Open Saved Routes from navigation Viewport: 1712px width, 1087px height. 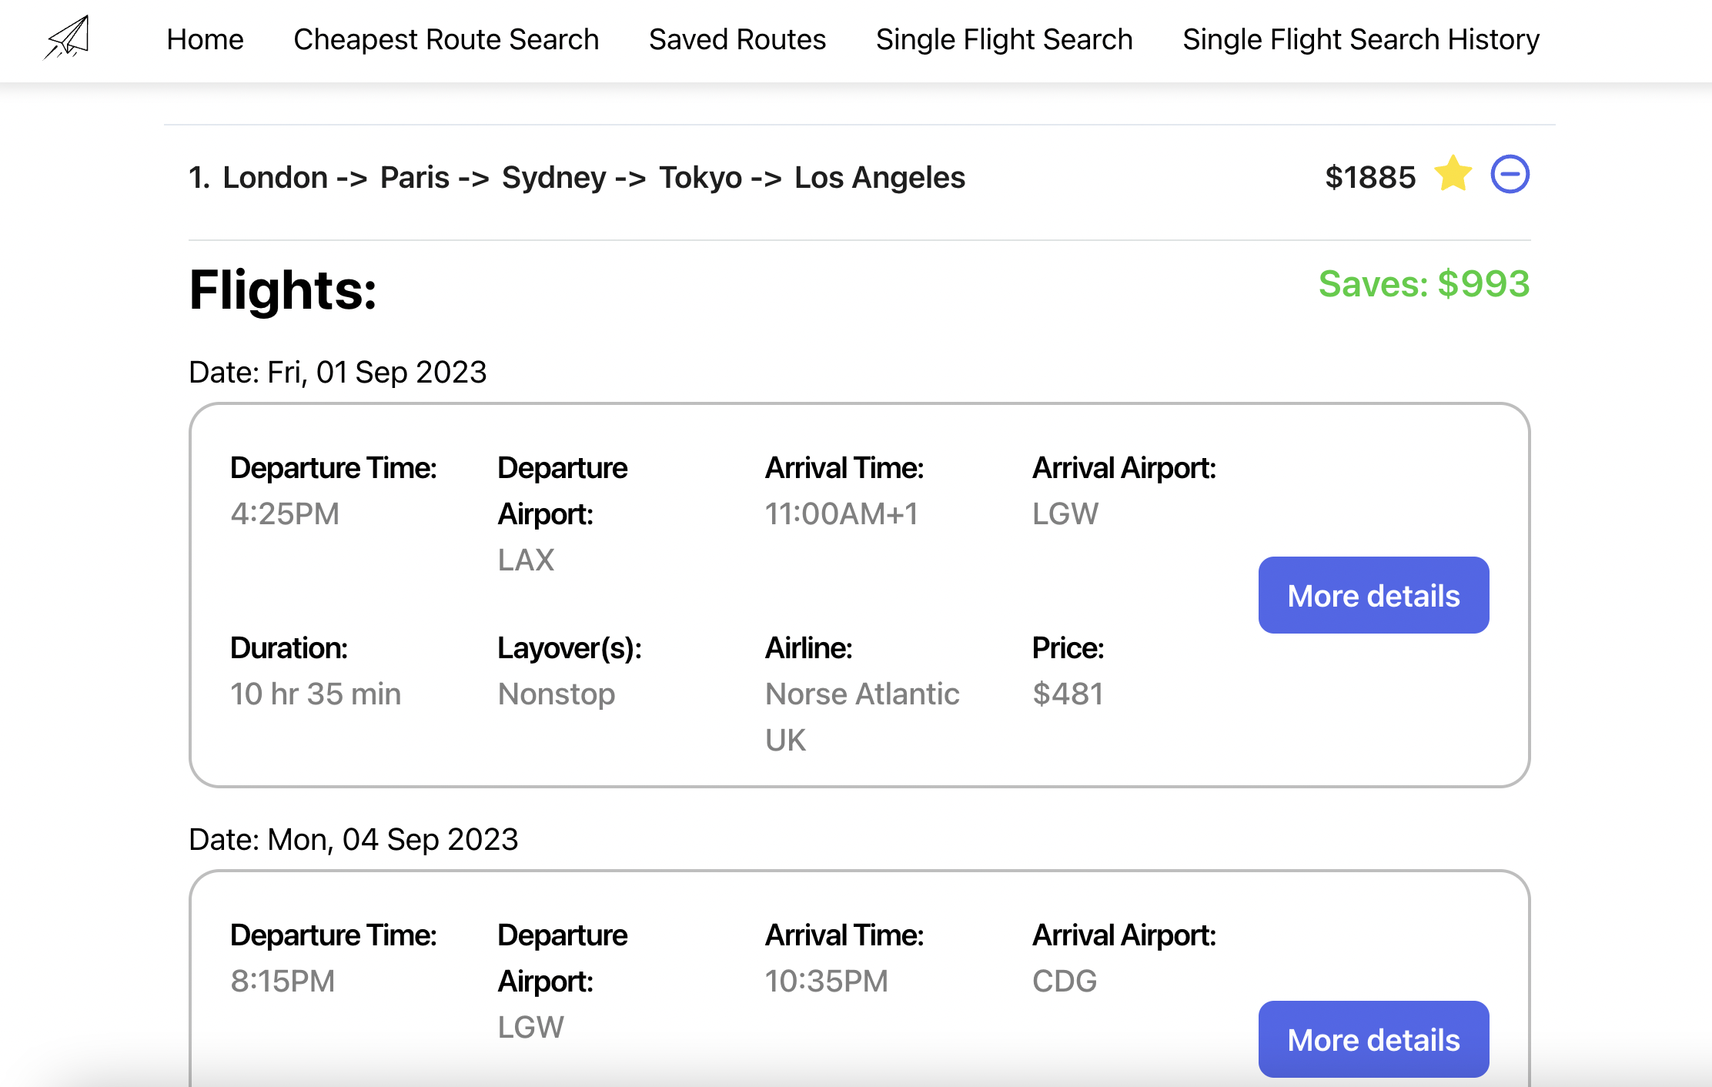pos(737,39)
